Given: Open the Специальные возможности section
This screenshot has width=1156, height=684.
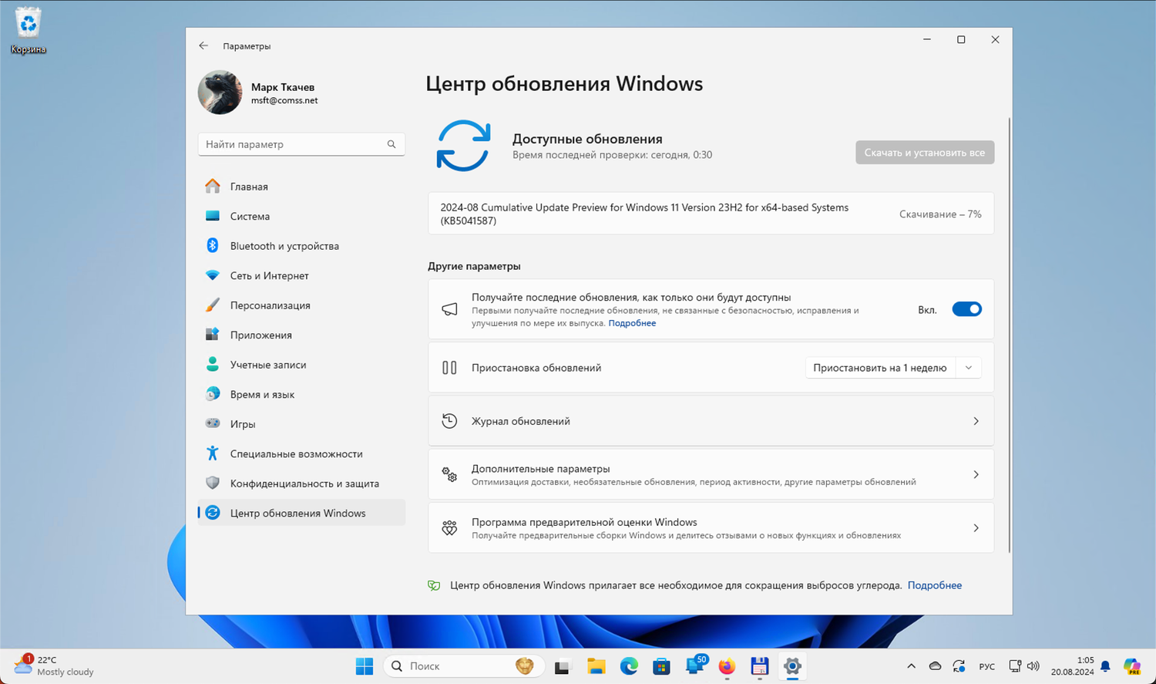Looking at the screenshot, I should point(301,454).
